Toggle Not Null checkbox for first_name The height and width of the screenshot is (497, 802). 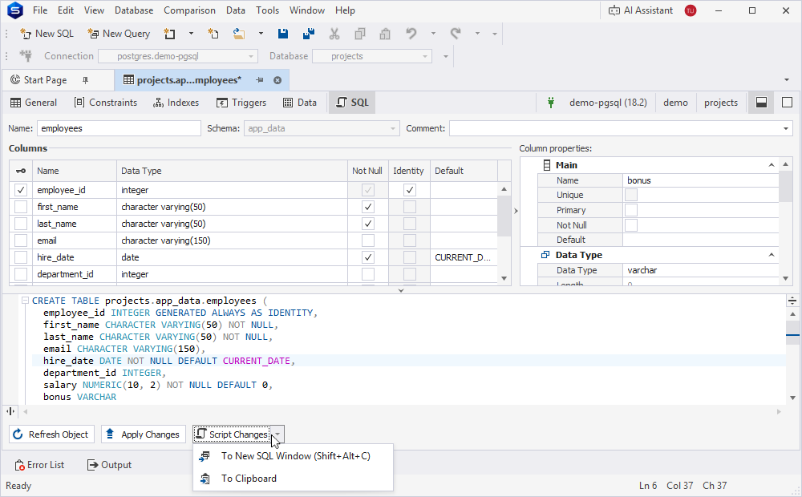point(368,207)
